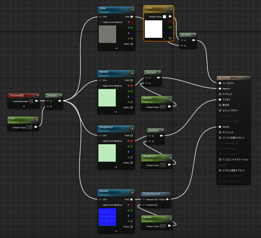
Task: Click the RGB output pin on Color texture node
Action: (131, 17)
